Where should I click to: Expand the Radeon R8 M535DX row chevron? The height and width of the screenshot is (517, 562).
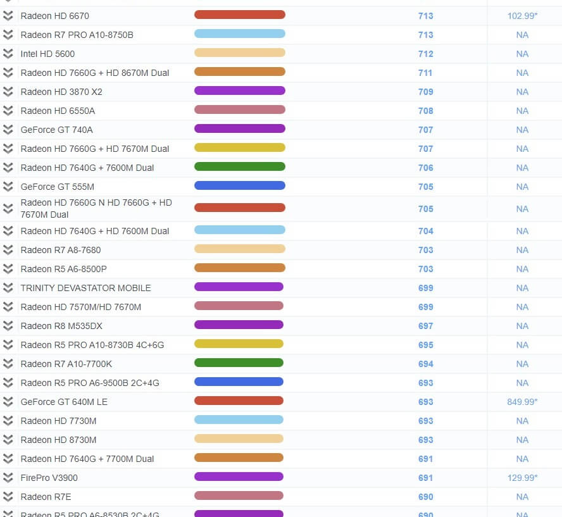(8, 326)
